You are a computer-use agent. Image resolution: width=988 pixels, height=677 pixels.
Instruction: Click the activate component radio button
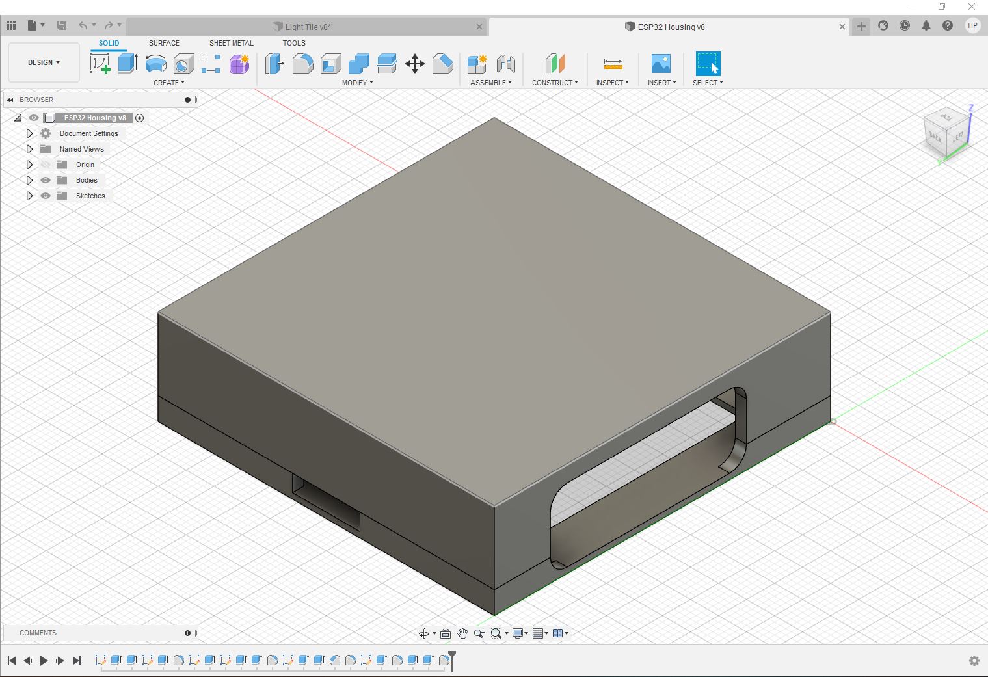139,118
